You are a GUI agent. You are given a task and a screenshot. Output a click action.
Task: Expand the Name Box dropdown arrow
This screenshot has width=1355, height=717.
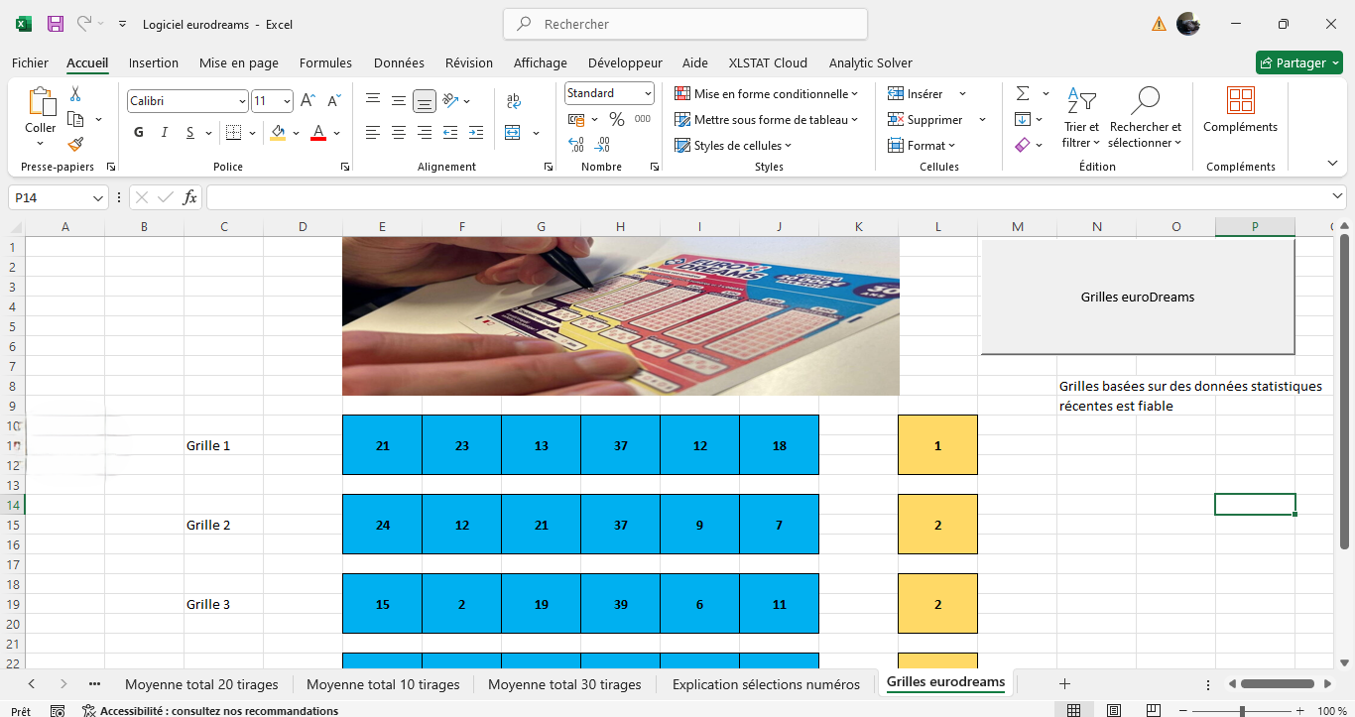click(98, 198)
